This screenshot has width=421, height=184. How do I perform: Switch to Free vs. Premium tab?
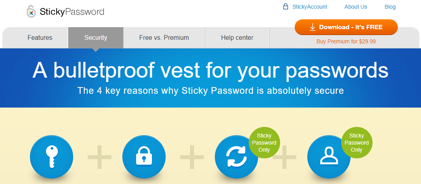[164, 38]
